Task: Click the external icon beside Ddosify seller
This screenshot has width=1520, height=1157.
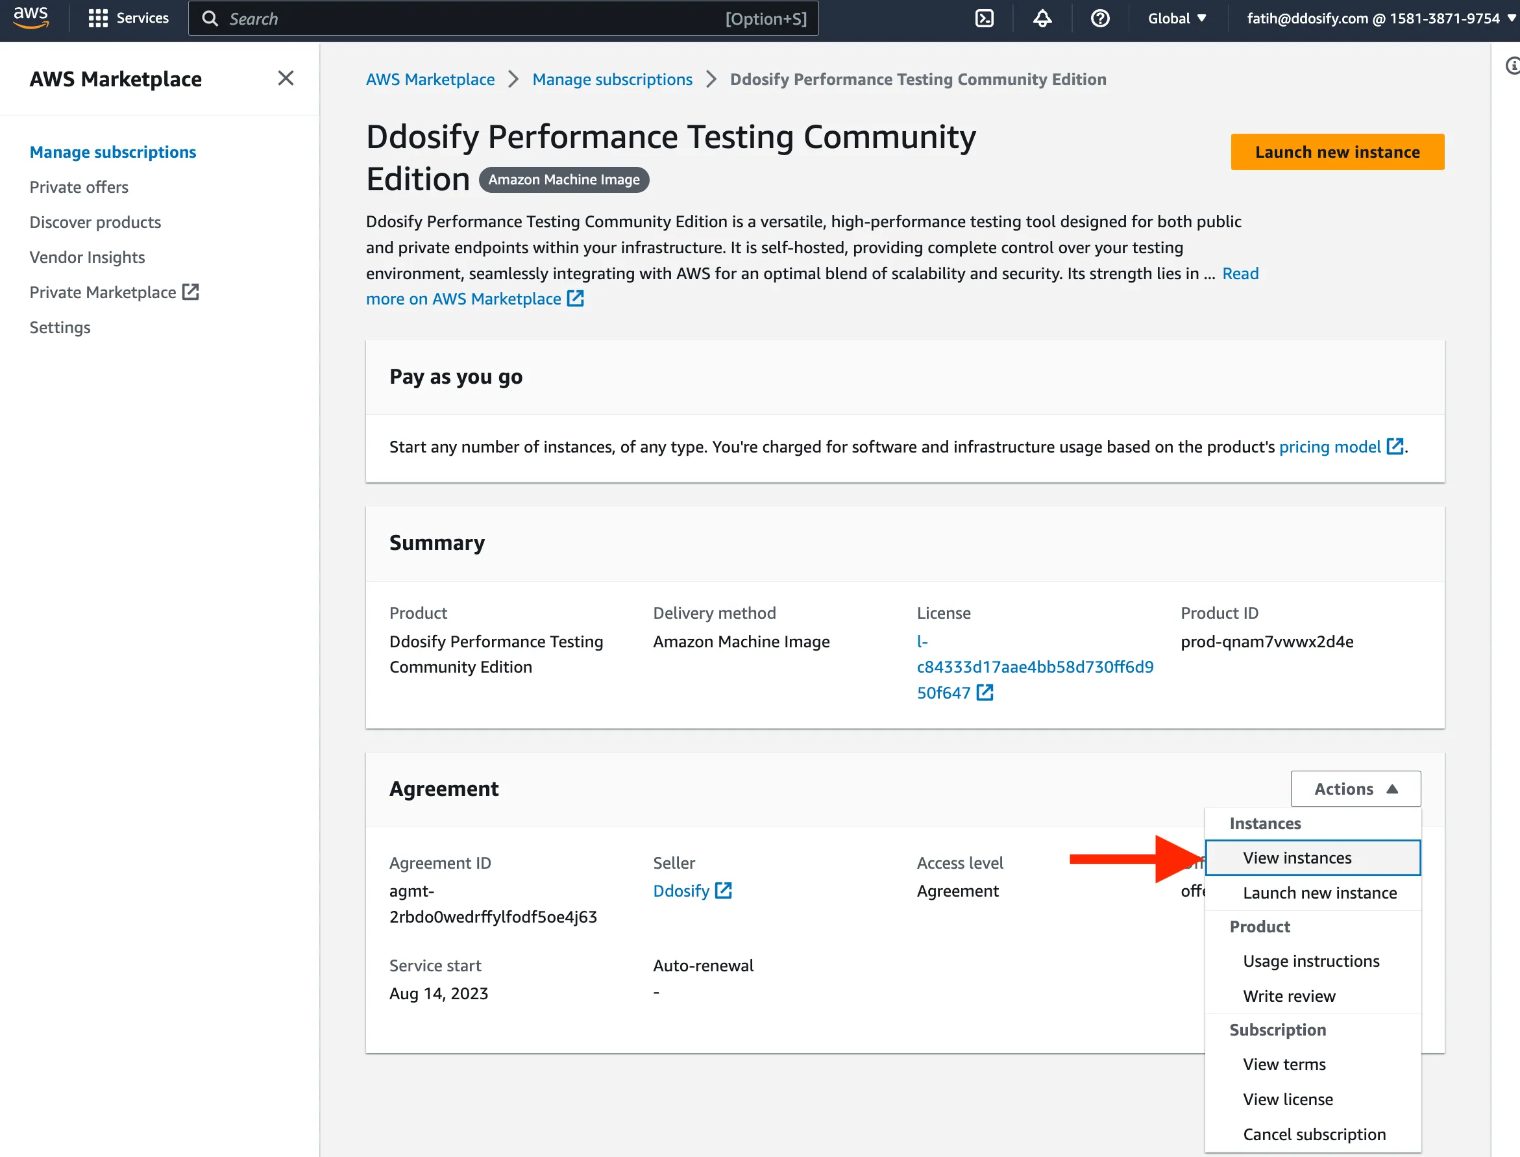Action: pos(724,891)
